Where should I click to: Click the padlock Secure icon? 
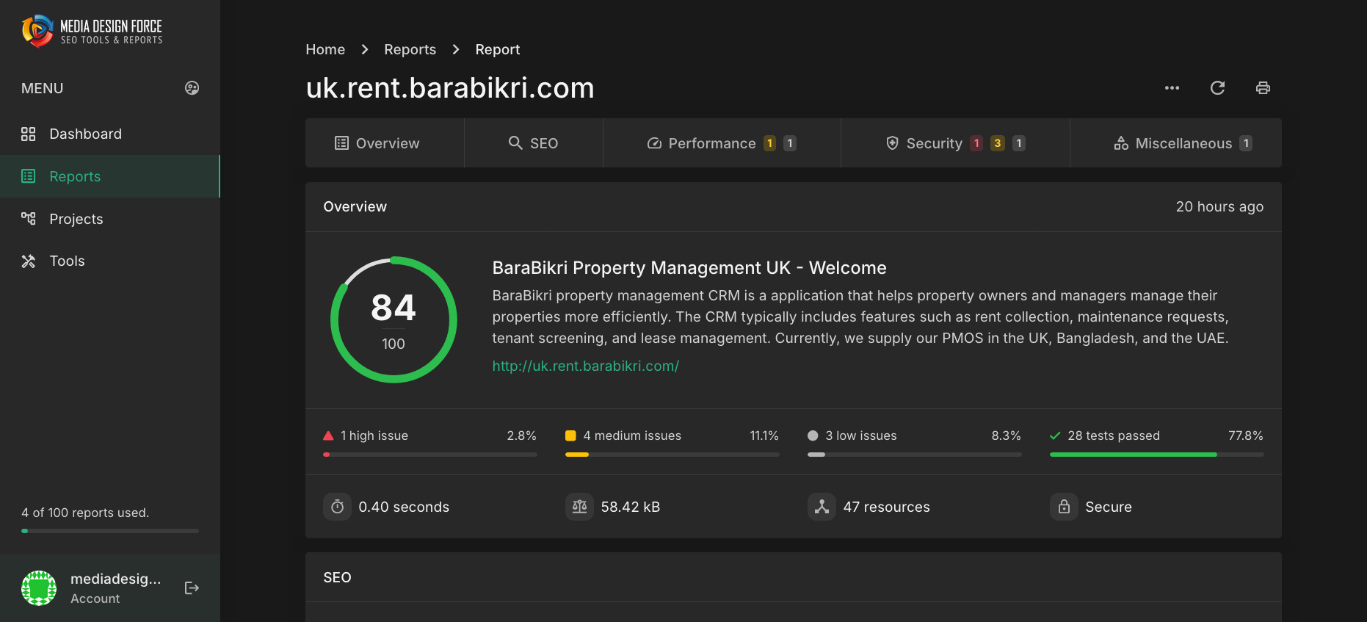point(1064,507)
